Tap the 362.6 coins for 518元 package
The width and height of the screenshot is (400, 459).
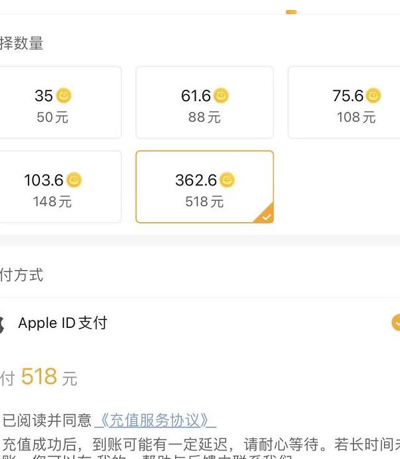tap(205, 187)
